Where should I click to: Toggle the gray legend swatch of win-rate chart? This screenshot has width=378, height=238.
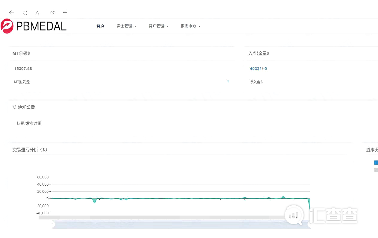pyautogui.click(x=376, y=170)
